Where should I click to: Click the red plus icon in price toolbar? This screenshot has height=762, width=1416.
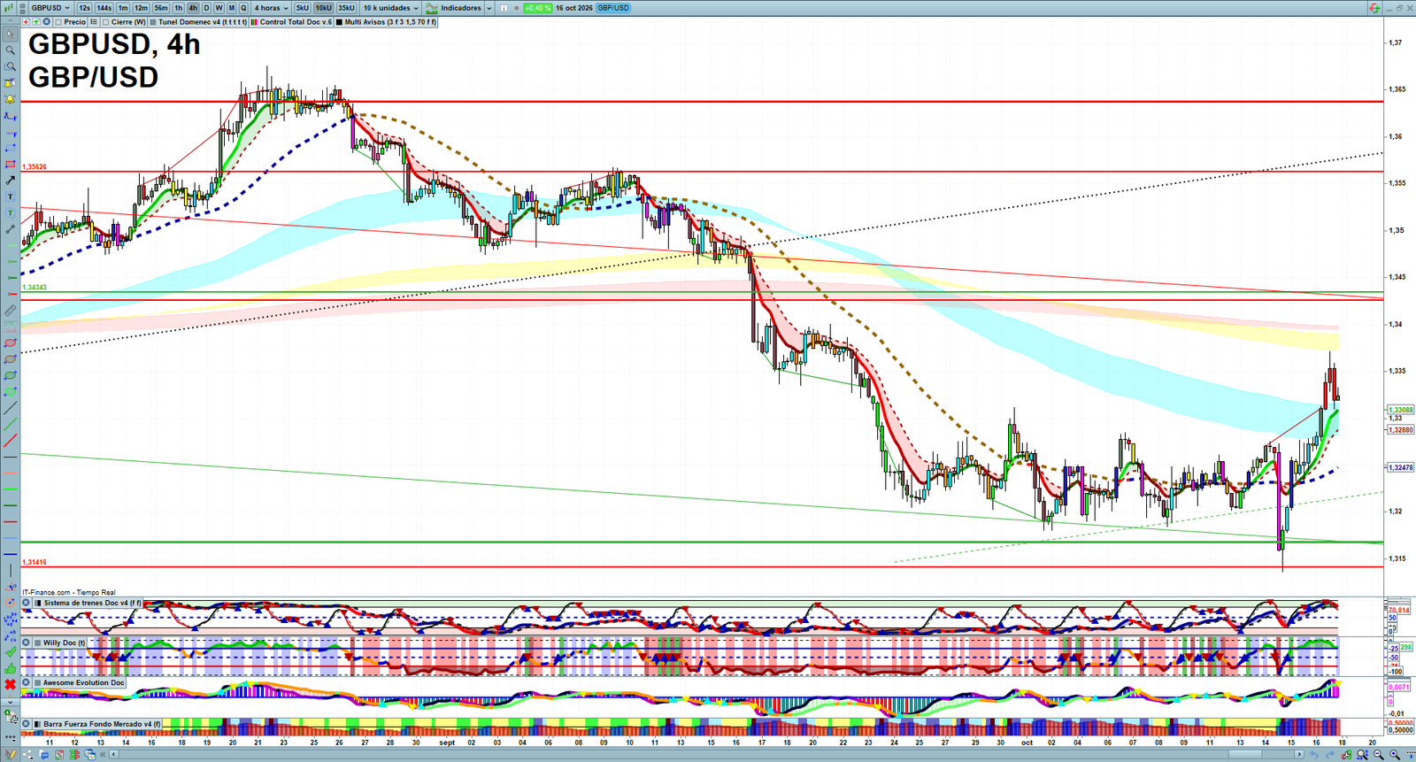[x=27, y=22]
